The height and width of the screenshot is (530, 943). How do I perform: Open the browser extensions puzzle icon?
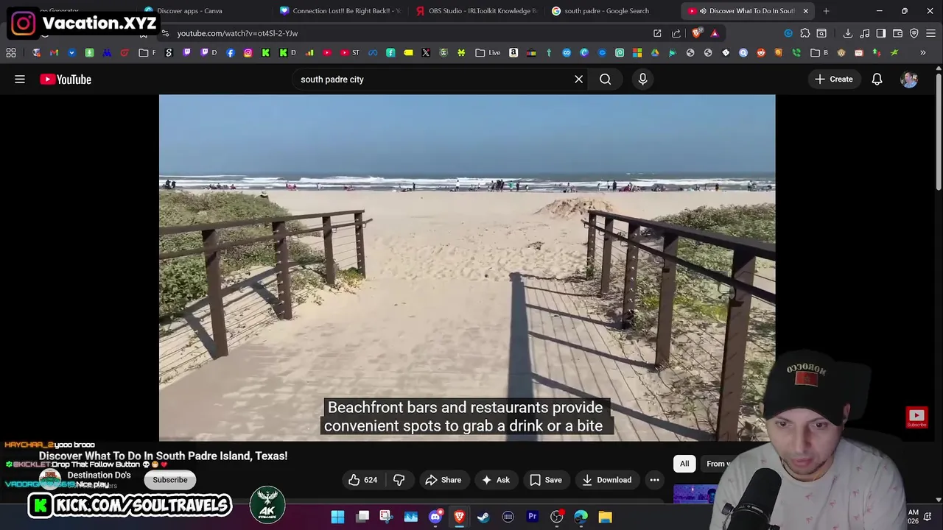point(805,33)
